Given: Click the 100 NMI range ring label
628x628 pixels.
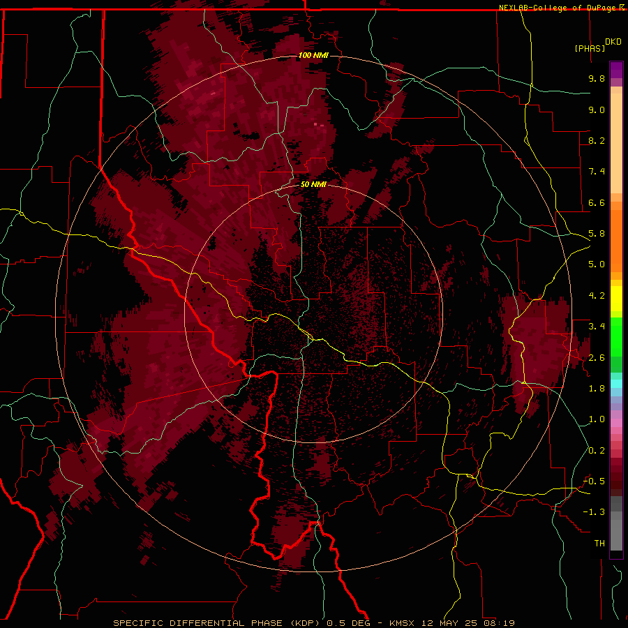Looking at the screenshot, I should click(313, 55).
